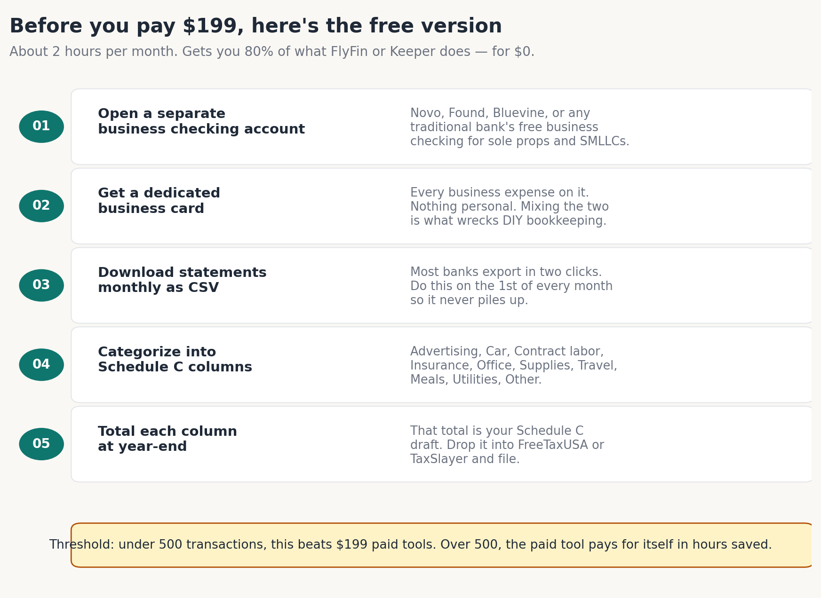Click the Novo, Found, Bluevine description text
Viewport: 821px width, 598px height.
[519, 127]
